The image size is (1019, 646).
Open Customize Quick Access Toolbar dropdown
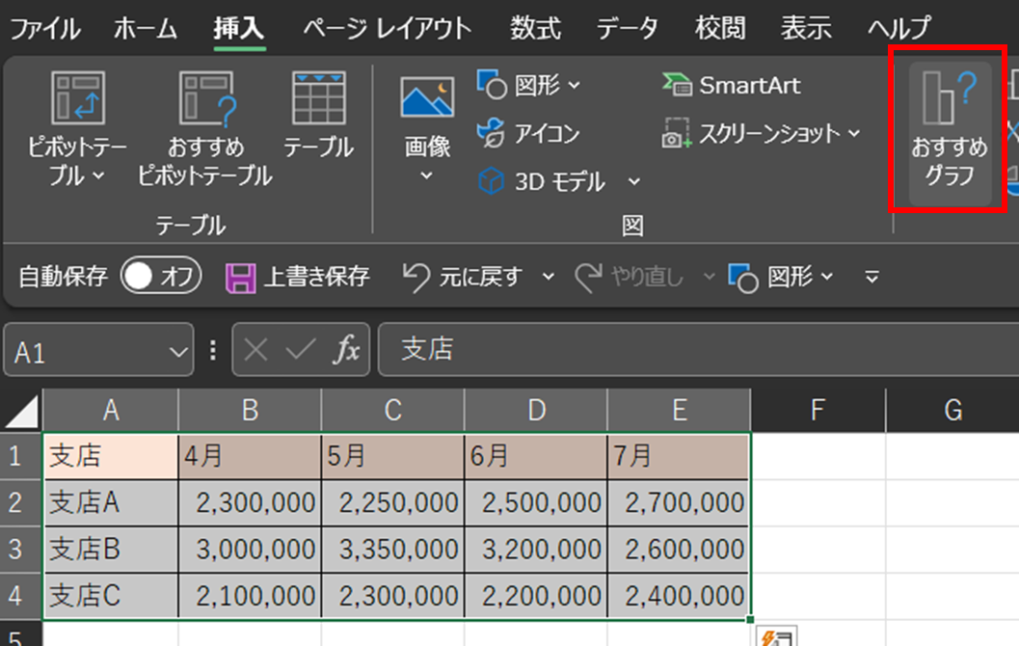pos(872,278)
